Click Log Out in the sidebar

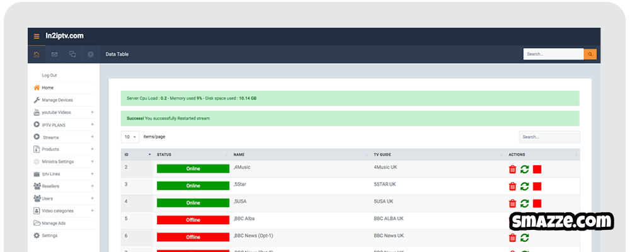pos(49,75)
